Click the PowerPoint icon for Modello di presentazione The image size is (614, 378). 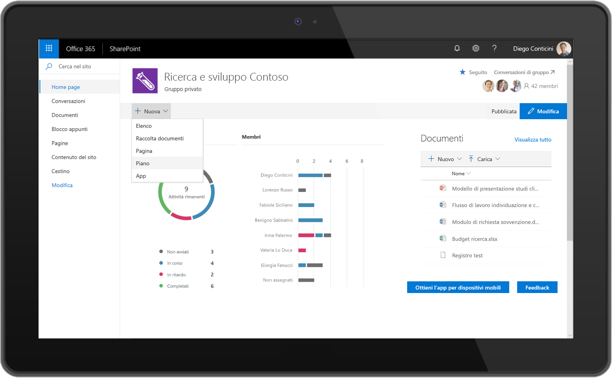pos(442,188)
